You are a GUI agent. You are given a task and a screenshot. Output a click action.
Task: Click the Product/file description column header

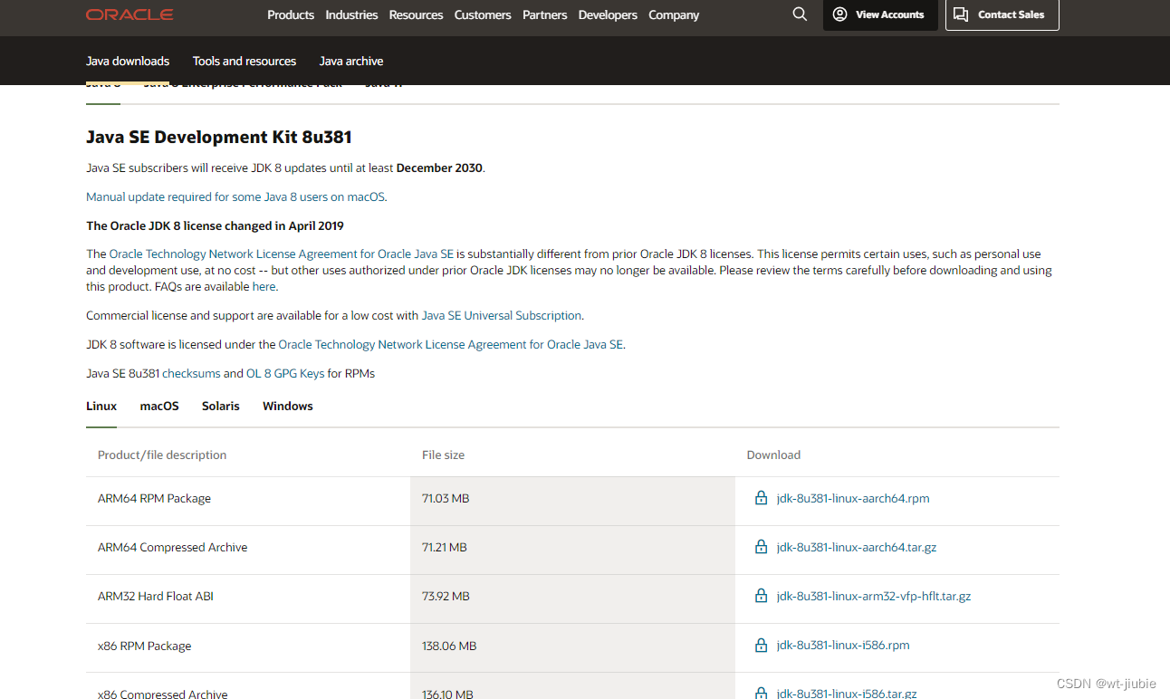(x=162, y=455)
